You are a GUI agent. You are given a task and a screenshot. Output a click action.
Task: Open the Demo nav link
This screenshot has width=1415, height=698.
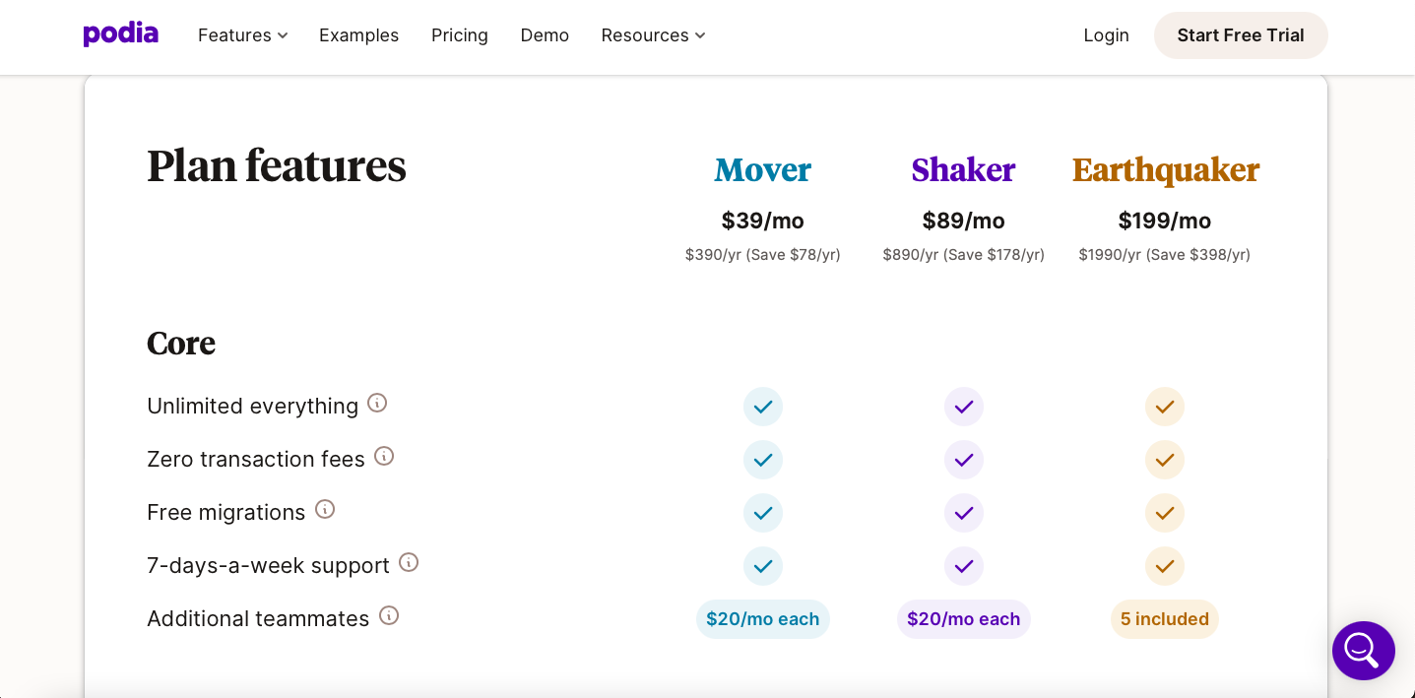[x=545, y=35]
